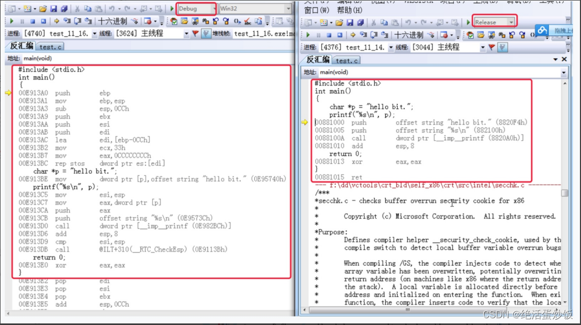
Task: Step Out icon in right window
Action: point(385,35)
